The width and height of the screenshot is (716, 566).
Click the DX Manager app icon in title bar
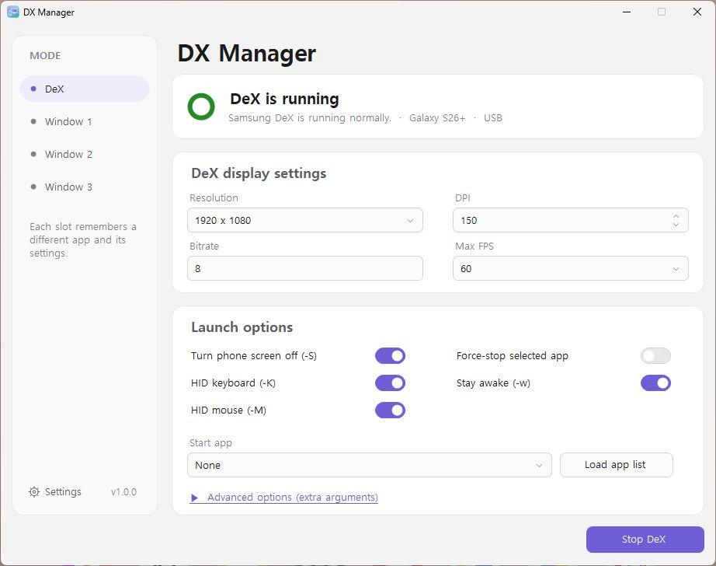12,12
